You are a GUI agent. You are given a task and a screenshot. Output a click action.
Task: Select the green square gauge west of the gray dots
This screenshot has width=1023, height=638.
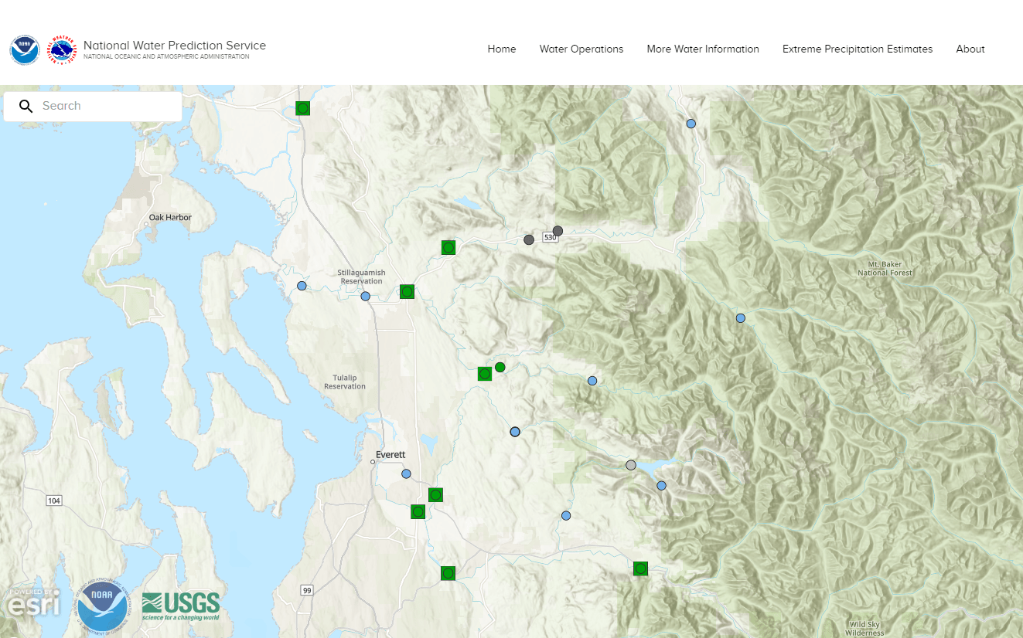448,247
